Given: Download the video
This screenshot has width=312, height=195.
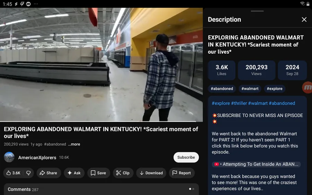Looking at the screenshot, I should pos(151,173).
